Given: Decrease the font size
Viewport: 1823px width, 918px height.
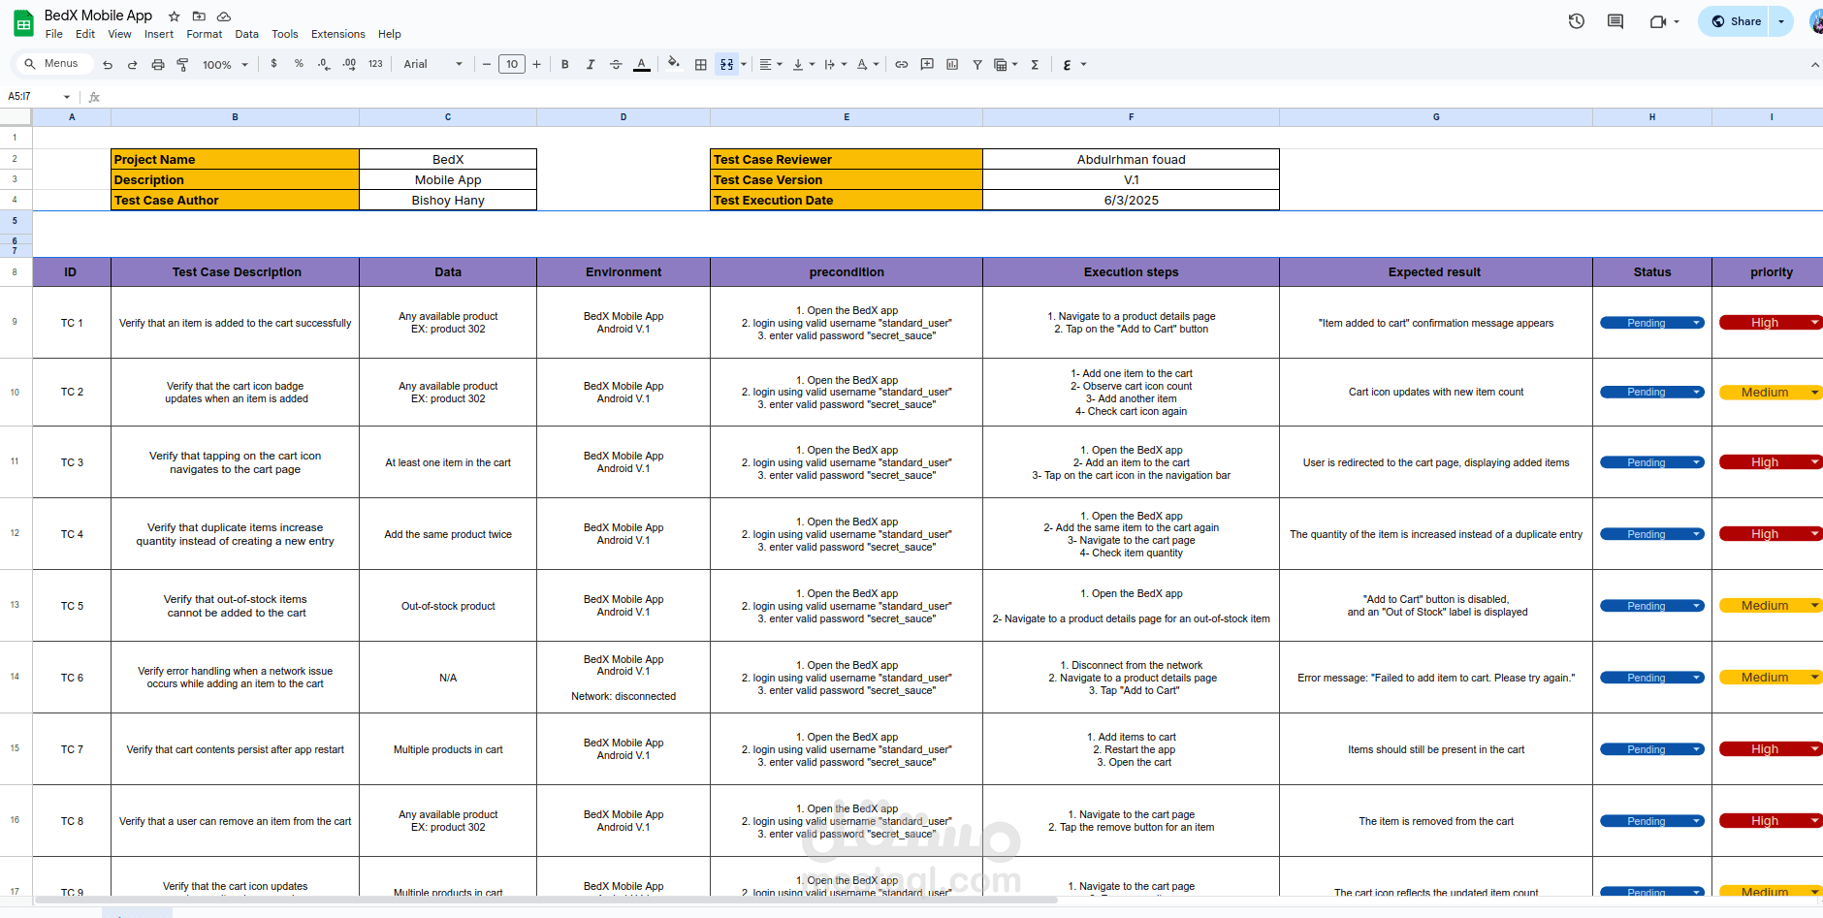Looking at the screenshot, I should pyautogui.click(x=487, y=65).
